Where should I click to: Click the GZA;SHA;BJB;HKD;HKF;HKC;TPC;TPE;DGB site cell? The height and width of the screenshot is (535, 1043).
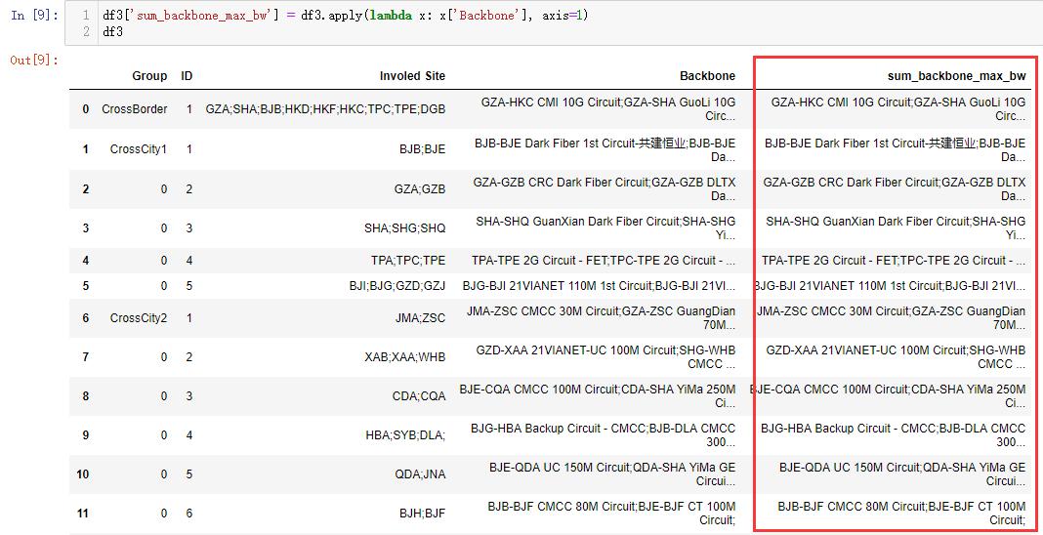click(x=325, y=109)
